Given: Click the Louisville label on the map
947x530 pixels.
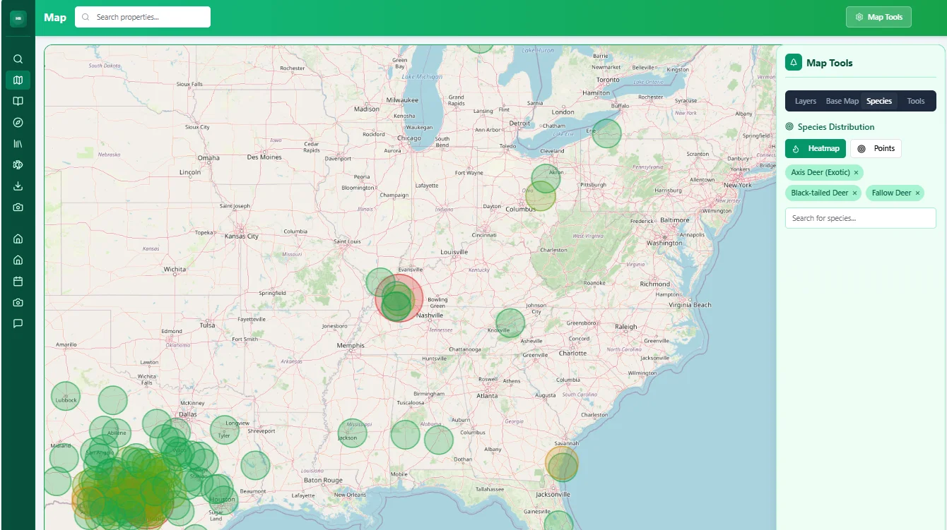Looking at the screenshot, I should (454, 252).
